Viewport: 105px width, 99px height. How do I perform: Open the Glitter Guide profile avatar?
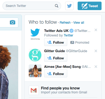coord(35,55)
